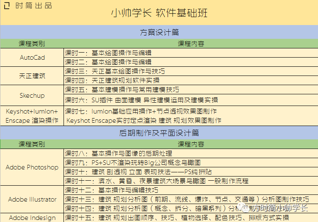The height and width of the screenshot is (222, 318).
Task: Click 课程类别 header under 后期制作及平面设计篇
Action: [32, 144]
